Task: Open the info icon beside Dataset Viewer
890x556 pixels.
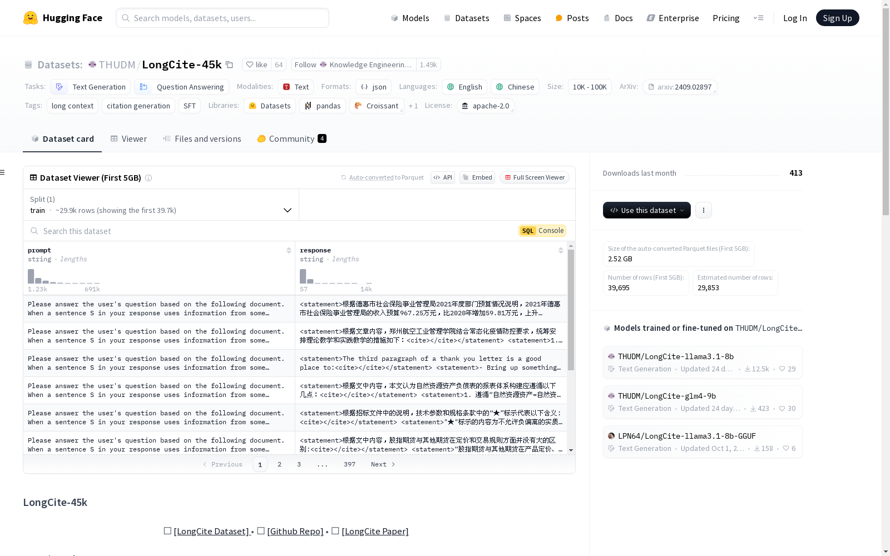Action: pos(149,178)
